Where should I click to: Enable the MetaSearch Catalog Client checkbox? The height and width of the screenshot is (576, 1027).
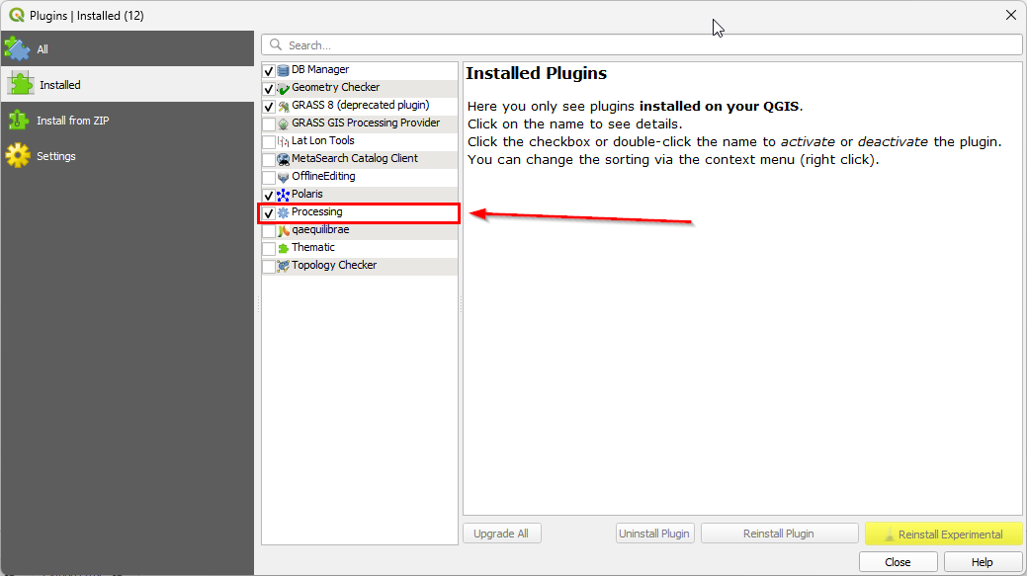pyautogui.click(x=269, y=159)
